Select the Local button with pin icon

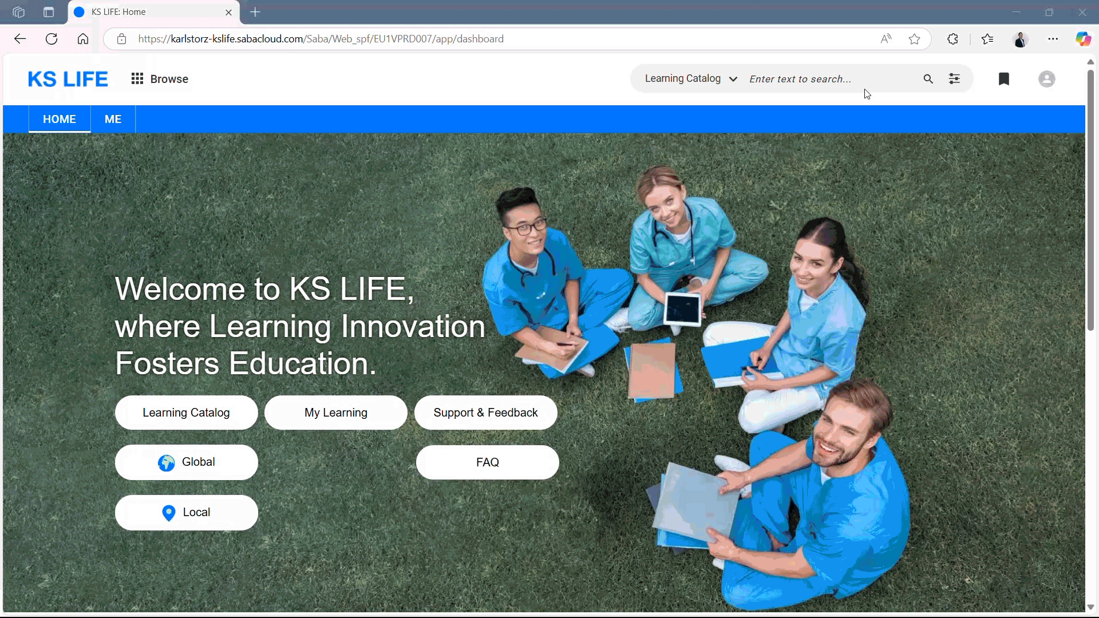click(x=186, y=513)
